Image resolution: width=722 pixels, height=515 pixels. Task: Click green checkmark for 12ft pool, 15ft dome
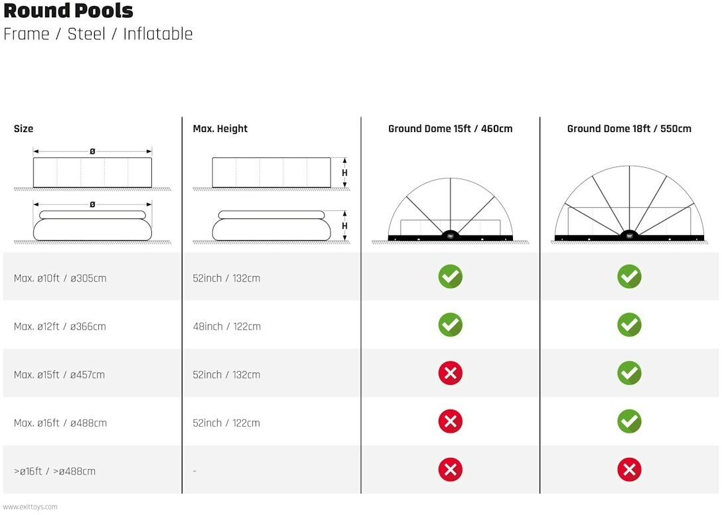451,325
